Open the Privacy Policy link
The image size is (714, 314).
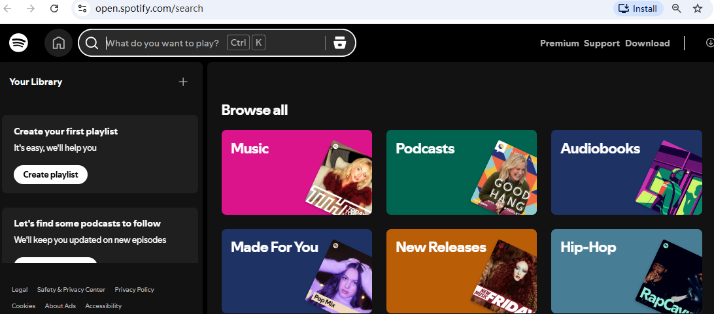pyautogui.click(x=134, y=289)
